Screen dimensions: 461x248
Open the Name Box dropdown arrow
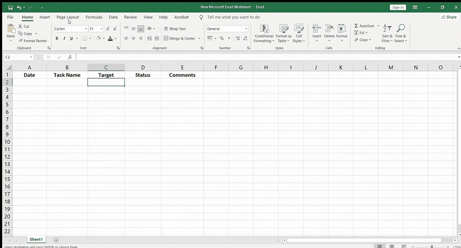pyautogui.click(x=31, y=57)
